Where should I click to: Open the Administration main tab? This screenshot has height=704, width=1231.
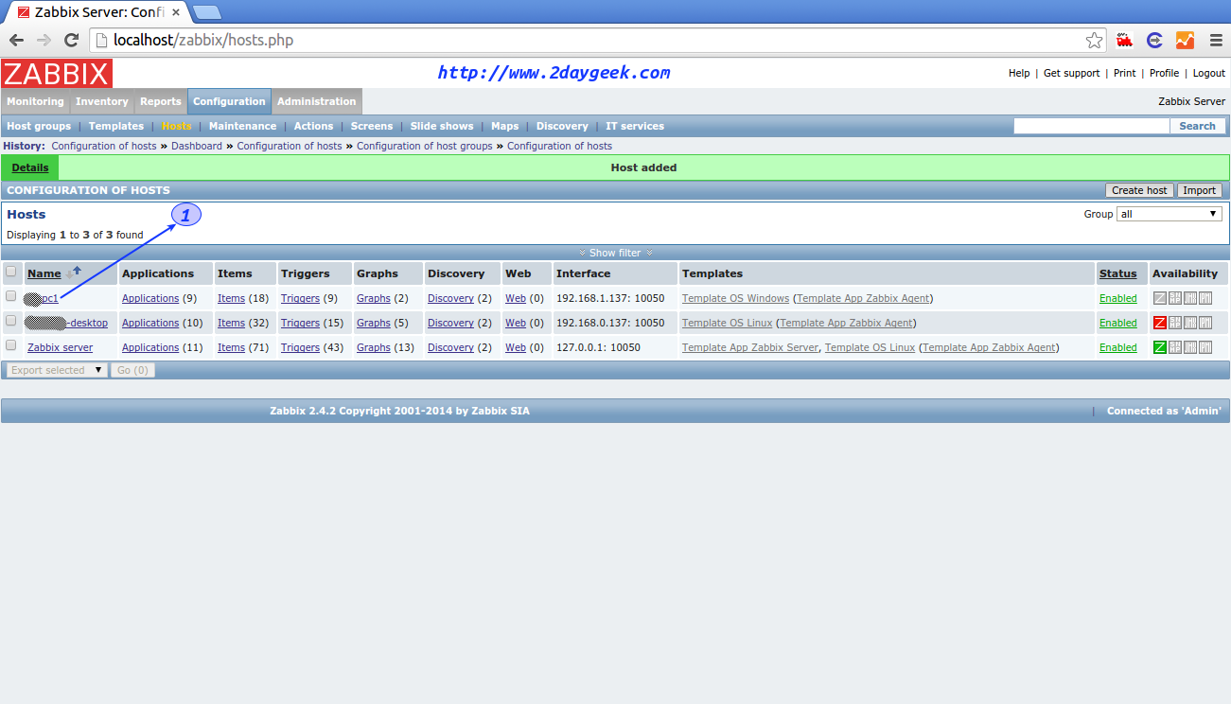pos(316,101)
